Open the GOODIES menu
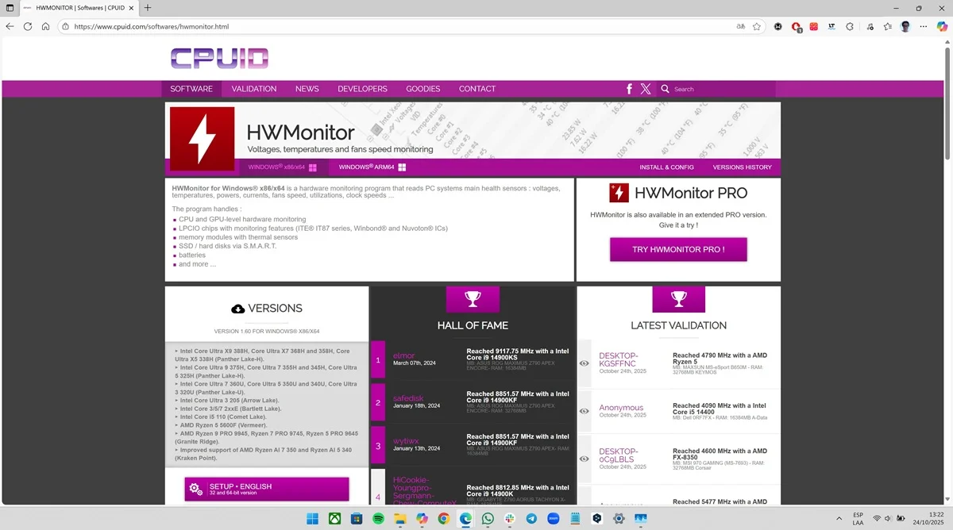The image size is (953, 530). point(423,89)
